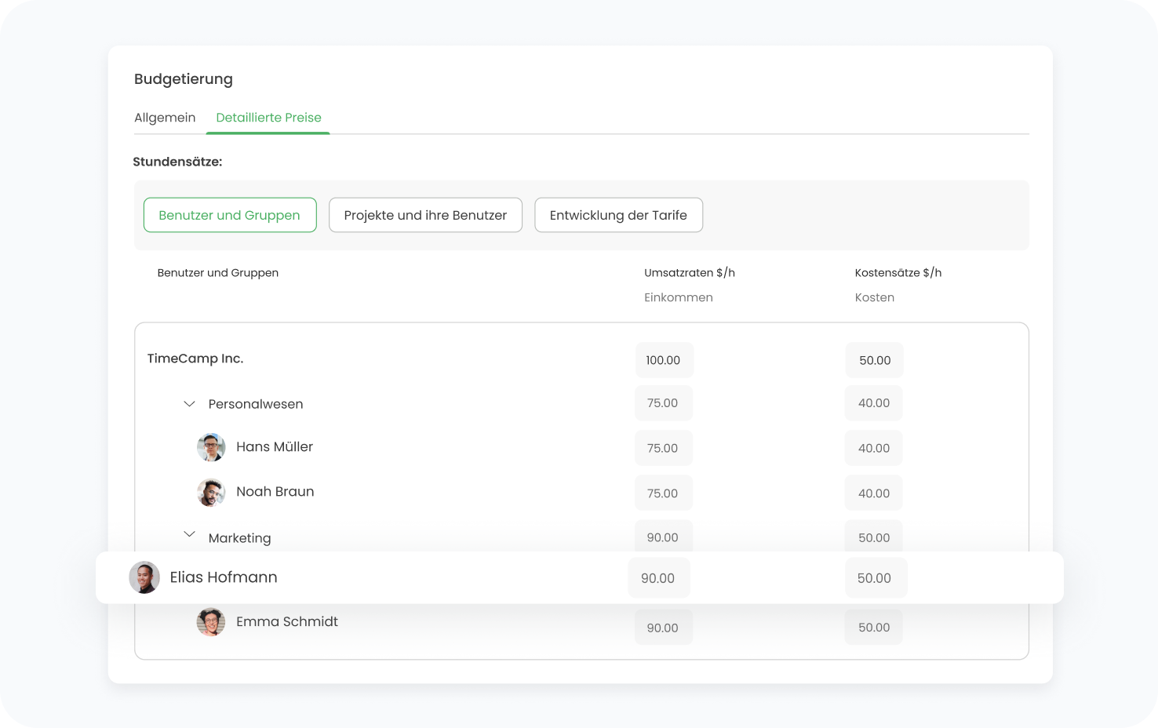Viewport: 1158px width, 728px height.
Task: Select the Personalwesen group row label
Action: coord(256,404)
